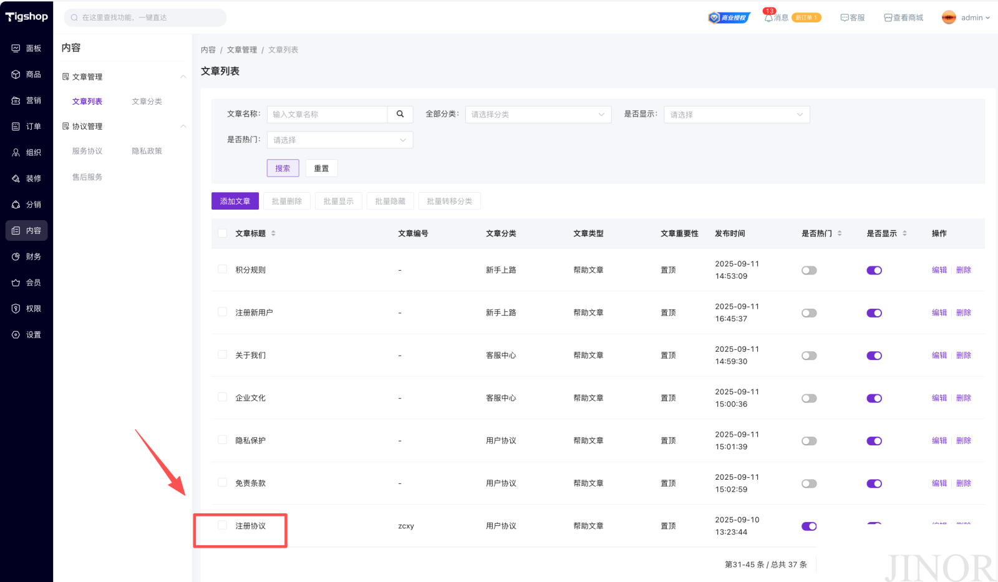The height and width of the screenshot is (582, 998).
Task: Collapse the 文章管理 menu group
Action: tap(183, 77)
